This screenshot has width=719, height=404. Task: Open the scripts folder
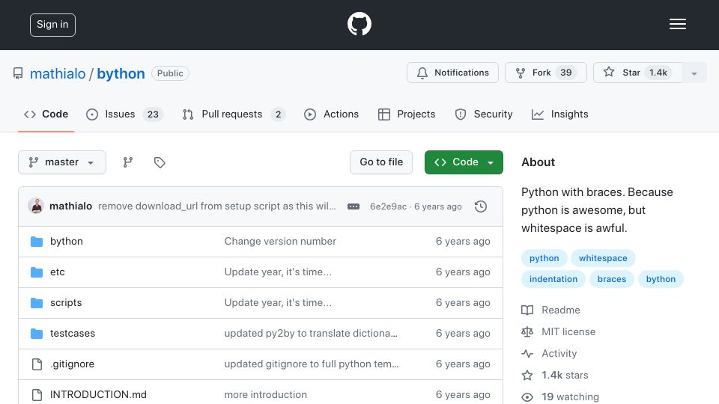66,303
